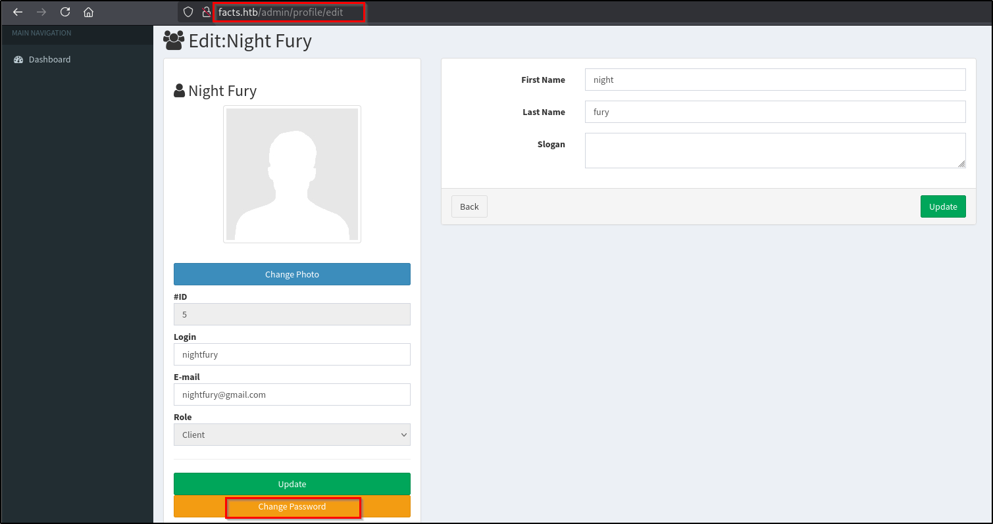
Task: Click inside the Slogan text area
Action: point(775,151)
